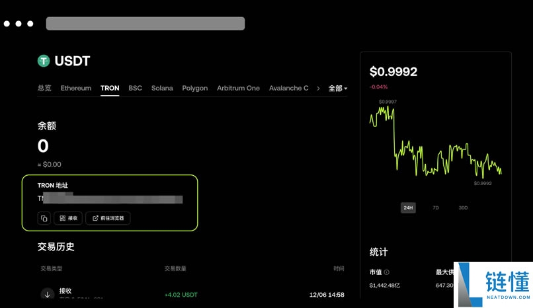
Task: Click the 市值 info circle icon
Action: pos(387,272)
